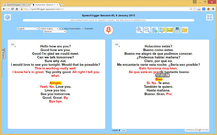Open the Share side tab

[3, 54]
